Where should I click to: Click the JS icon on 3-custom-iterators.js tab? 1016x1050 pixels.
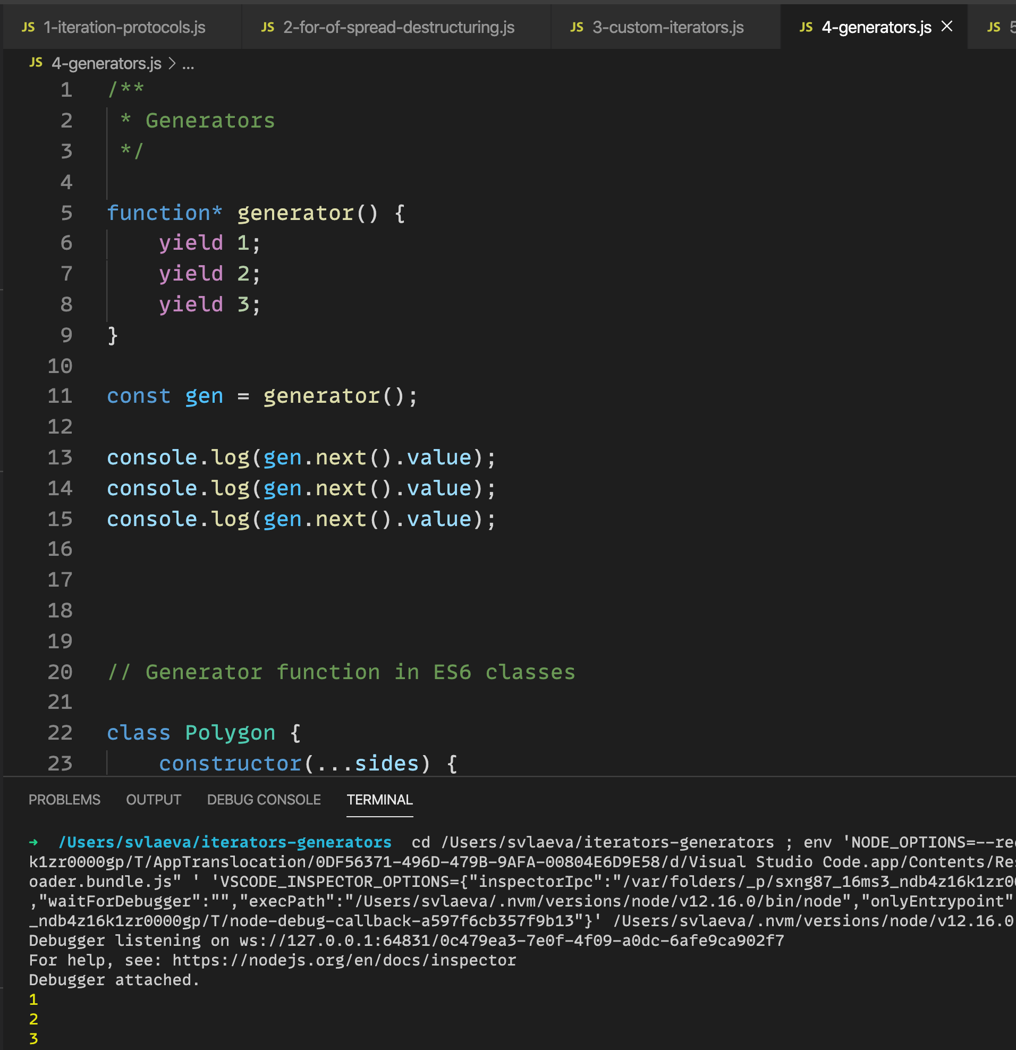[x=576, y=27]
